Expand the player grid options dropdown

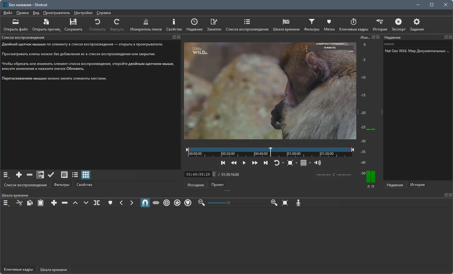tap(310, 163)
